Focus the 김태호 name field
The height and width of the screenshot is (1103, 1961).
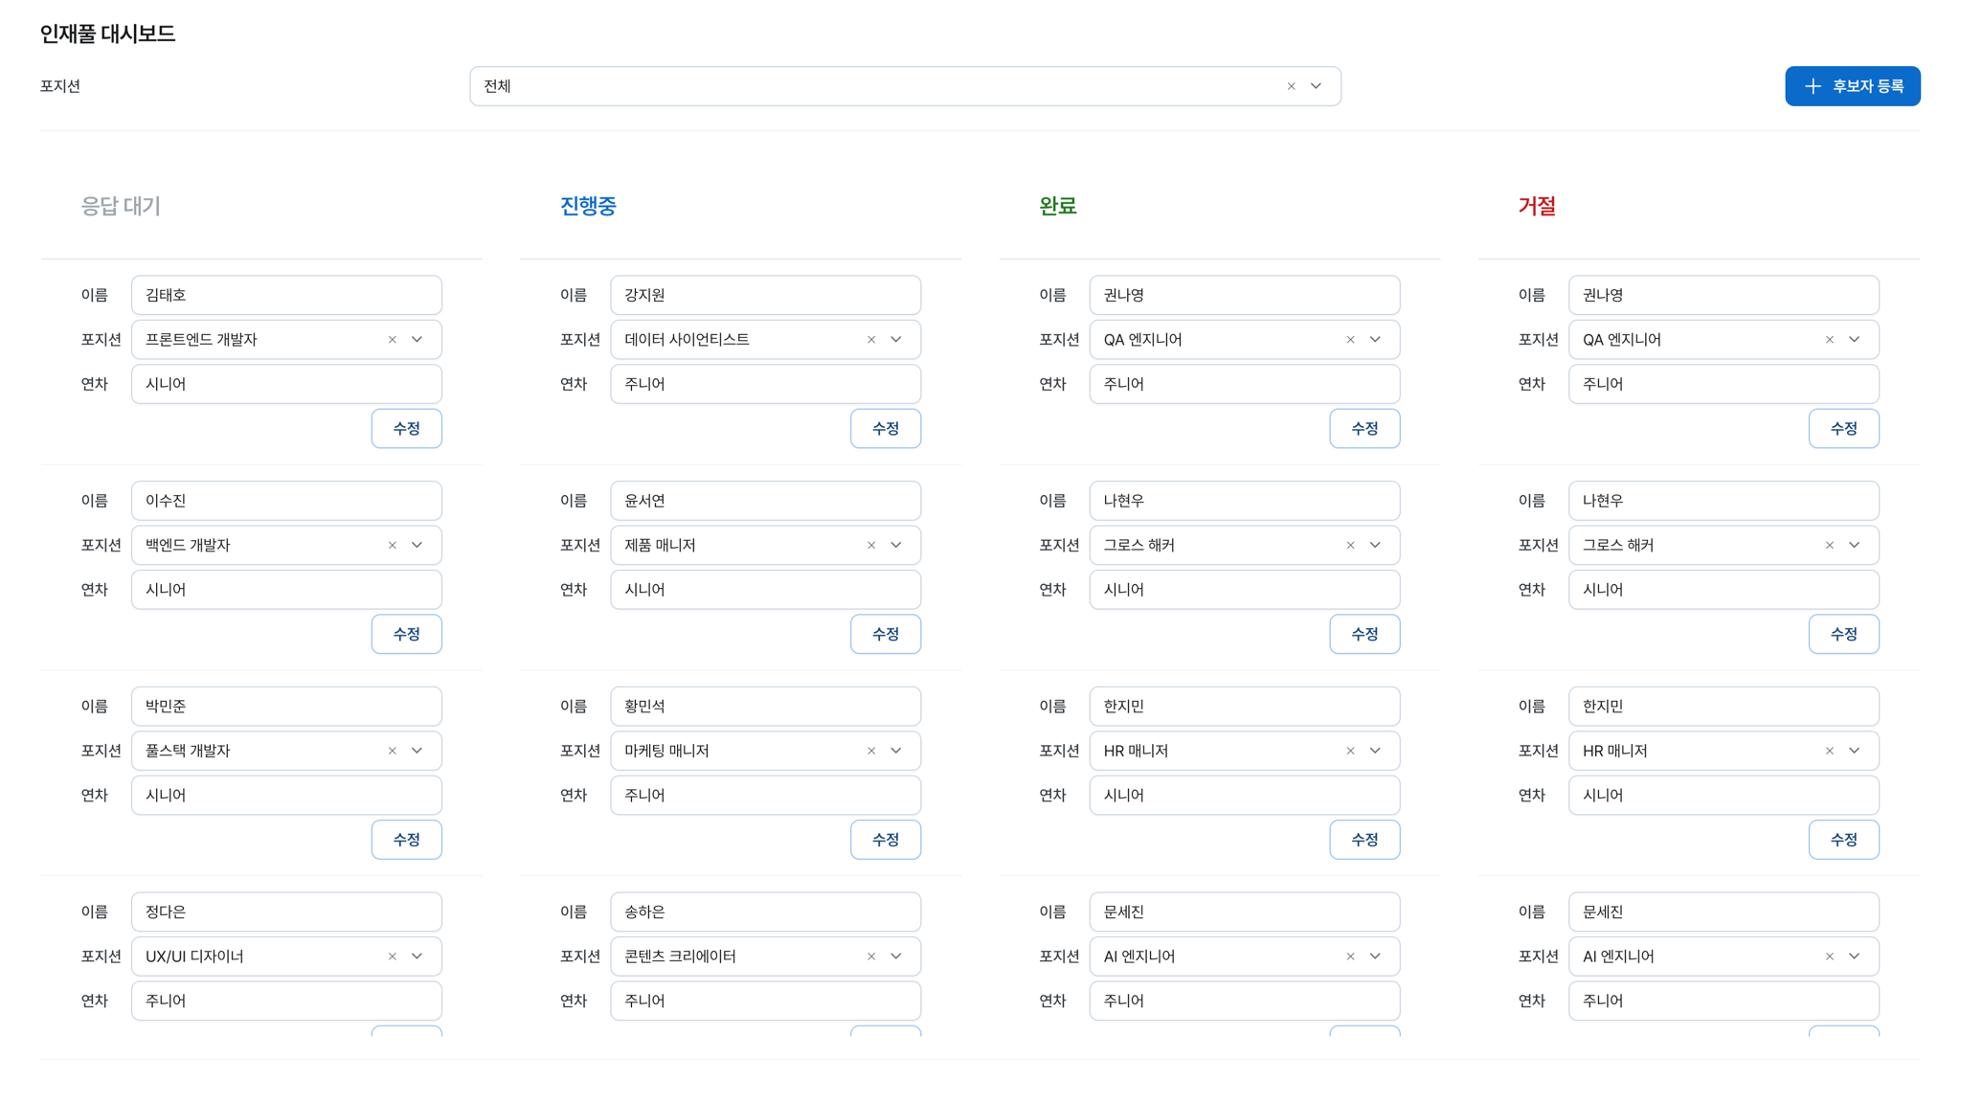pos(286,295)
